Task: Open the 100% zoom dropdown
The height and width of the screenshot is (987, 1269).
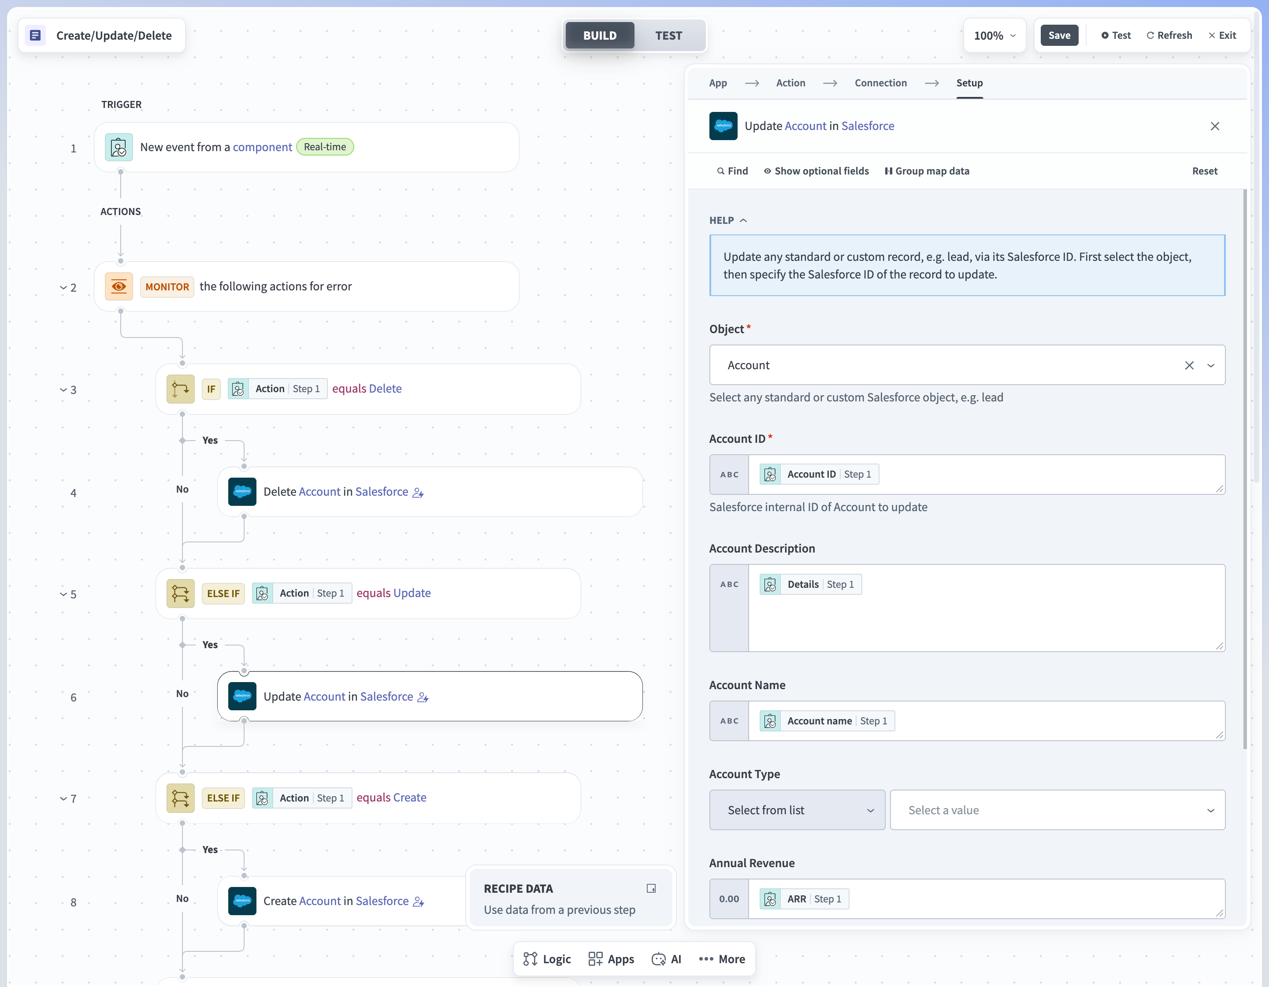Action: (x=995, y=35)
